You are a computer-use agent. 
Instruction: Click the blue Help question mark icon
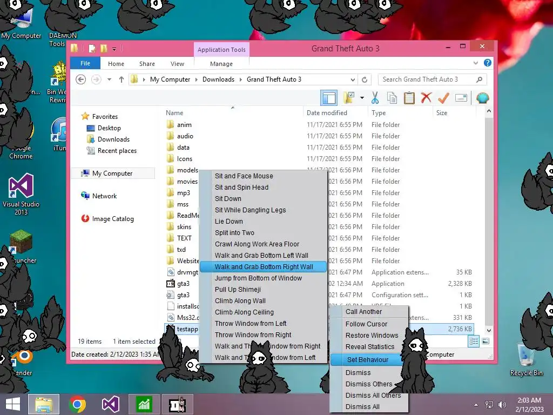tap(488, 63)
